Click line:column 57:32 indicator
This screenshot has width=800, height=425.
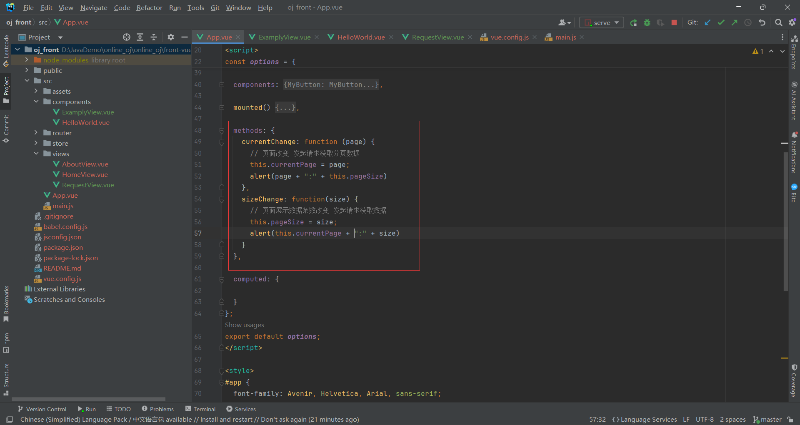(597, 419)
